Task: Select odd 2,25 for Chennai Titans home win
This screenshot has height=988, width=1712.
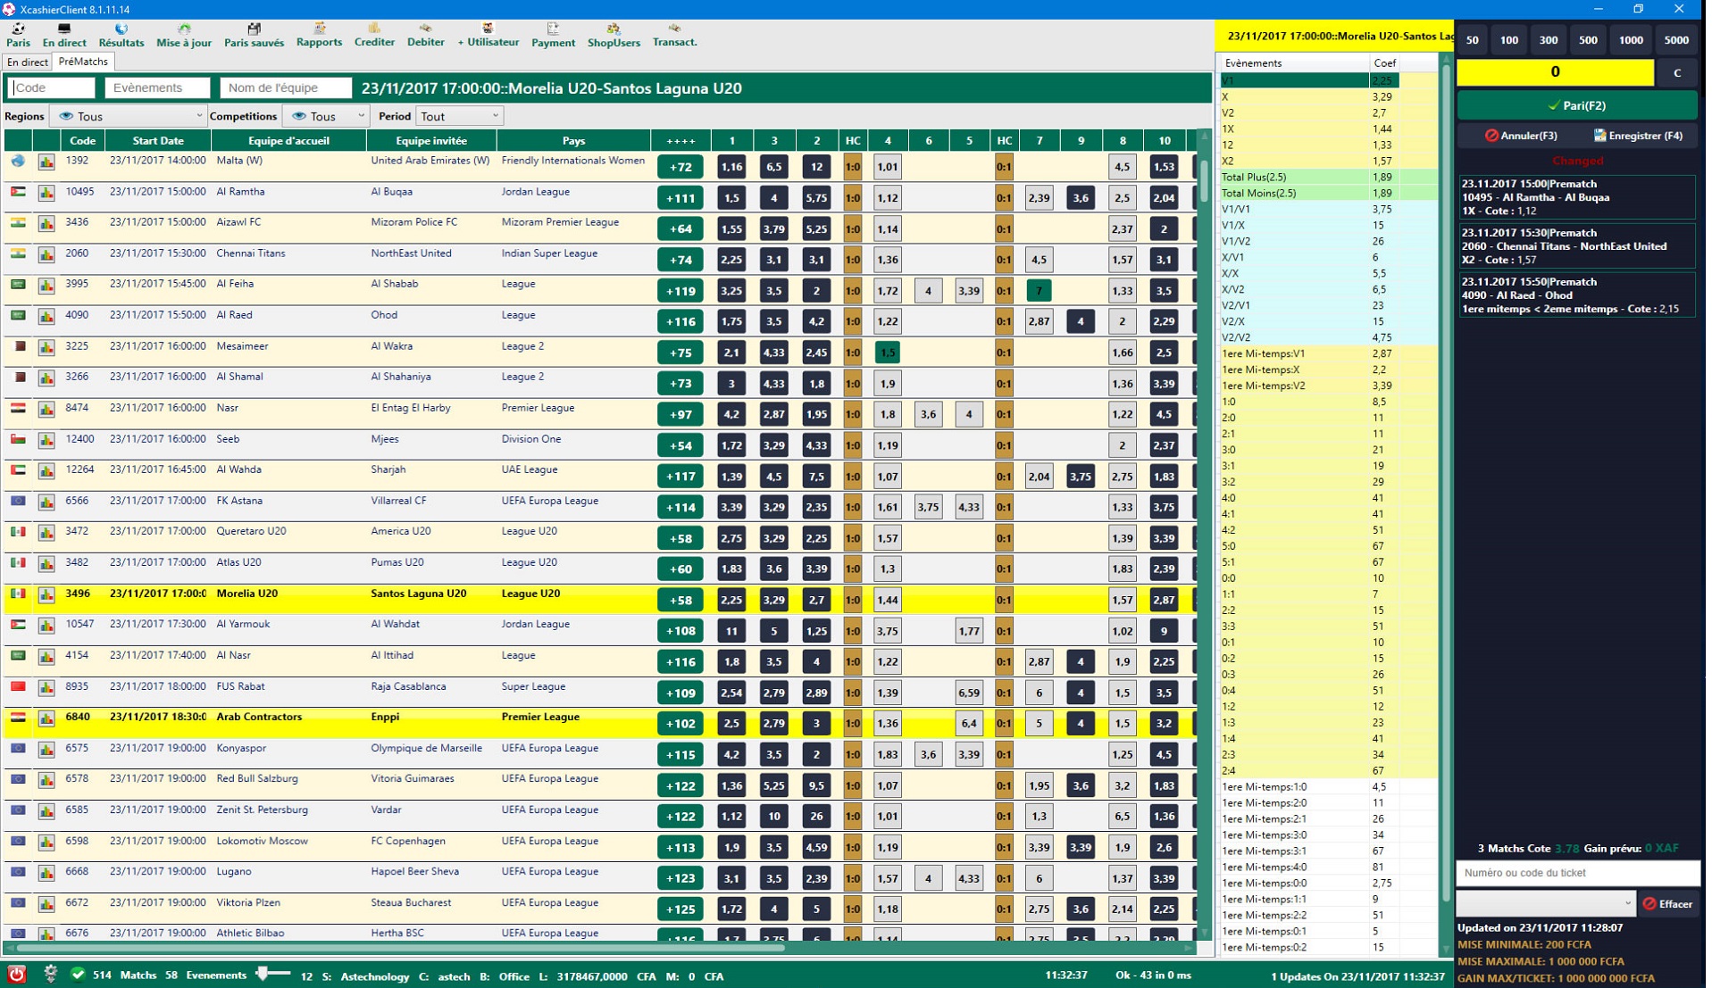Action: pos(731,260)
